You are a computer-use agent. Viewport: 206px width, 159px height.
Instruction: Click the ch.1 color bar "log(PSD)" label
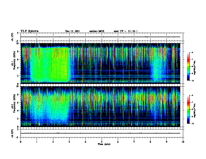pyautogui.click(x=195, y=68)
